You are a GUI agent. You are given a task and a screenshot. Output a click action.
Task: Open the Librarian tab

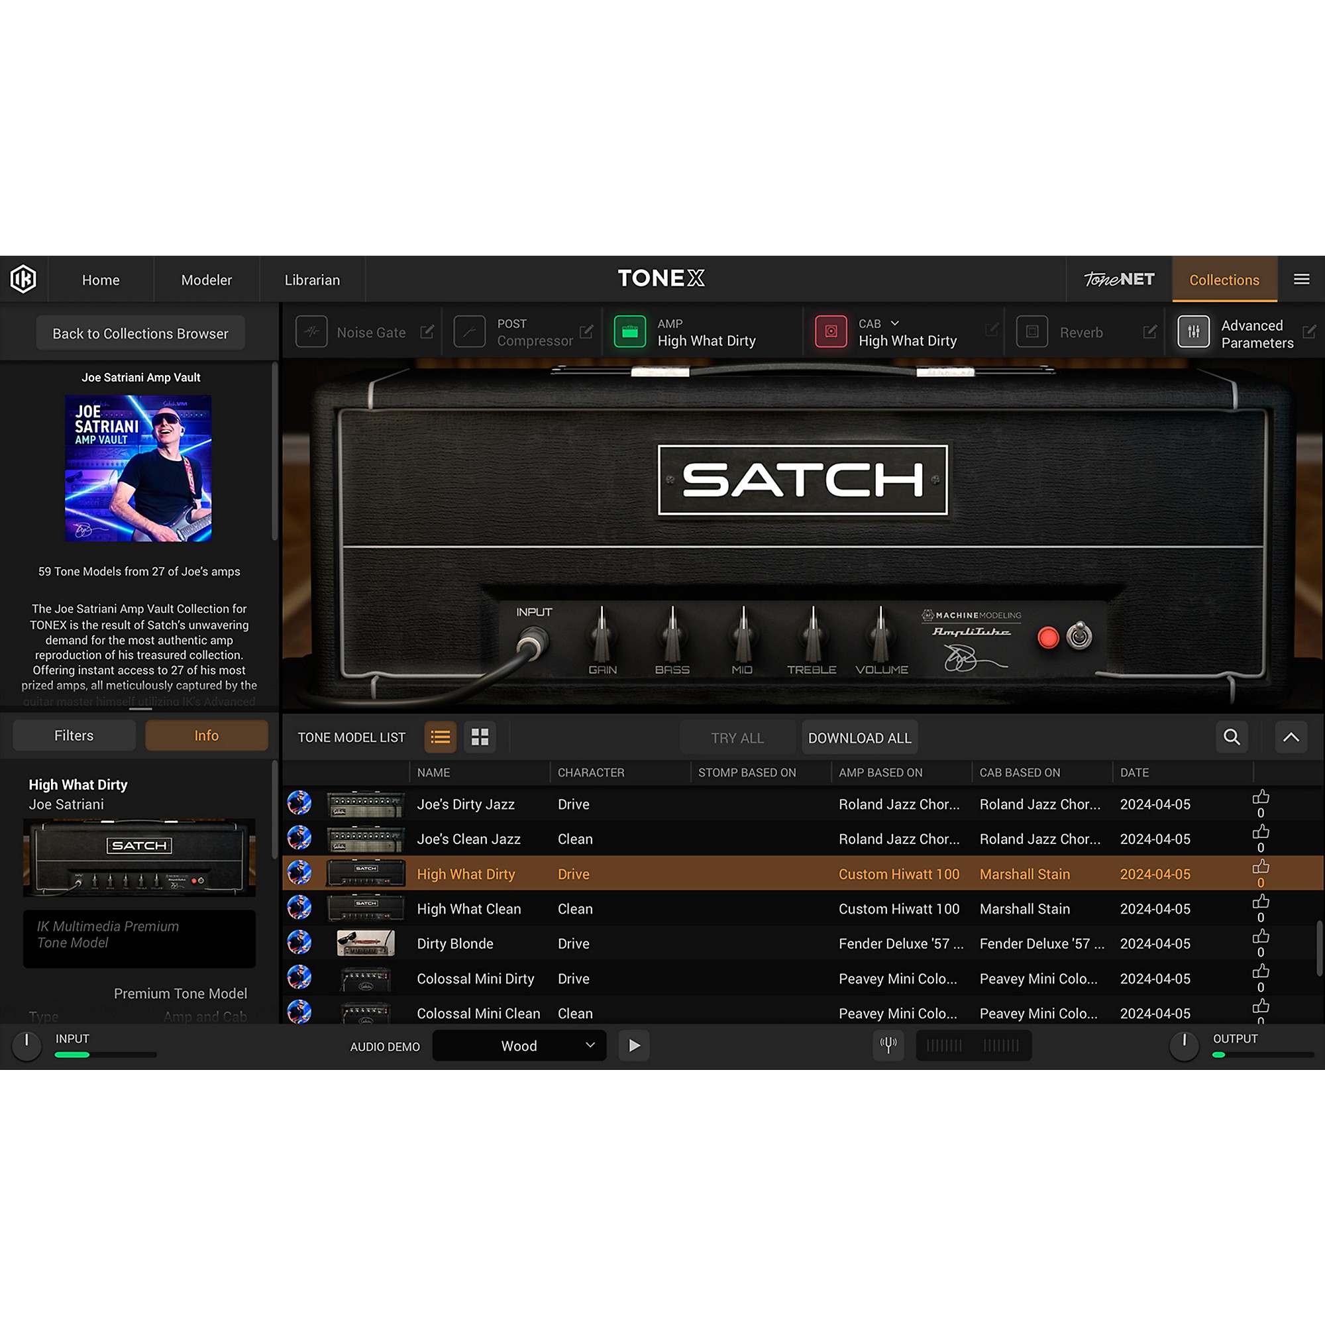pos(312,280)
